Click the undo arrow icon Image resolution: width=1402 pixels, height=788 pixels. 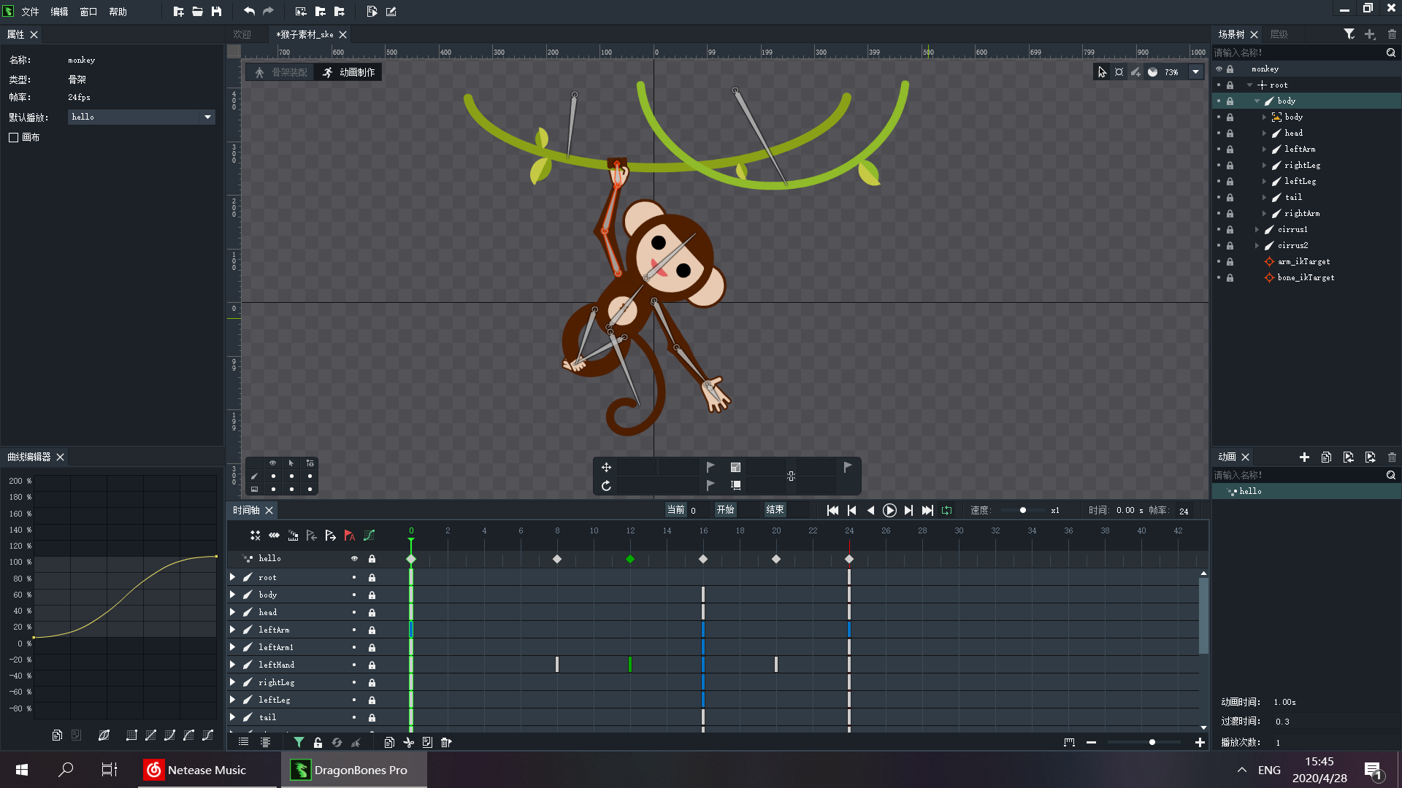[x=249, y=11]
